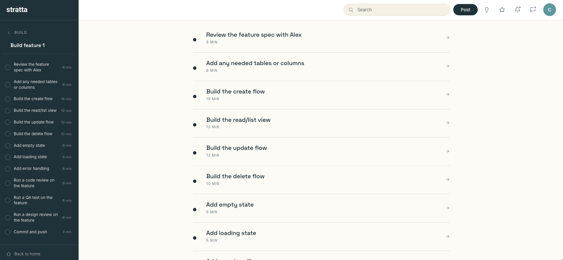The height and width of the screenshot is (260, 563).
Task: Select Add error handling in the sidebar
Action: 31,169
